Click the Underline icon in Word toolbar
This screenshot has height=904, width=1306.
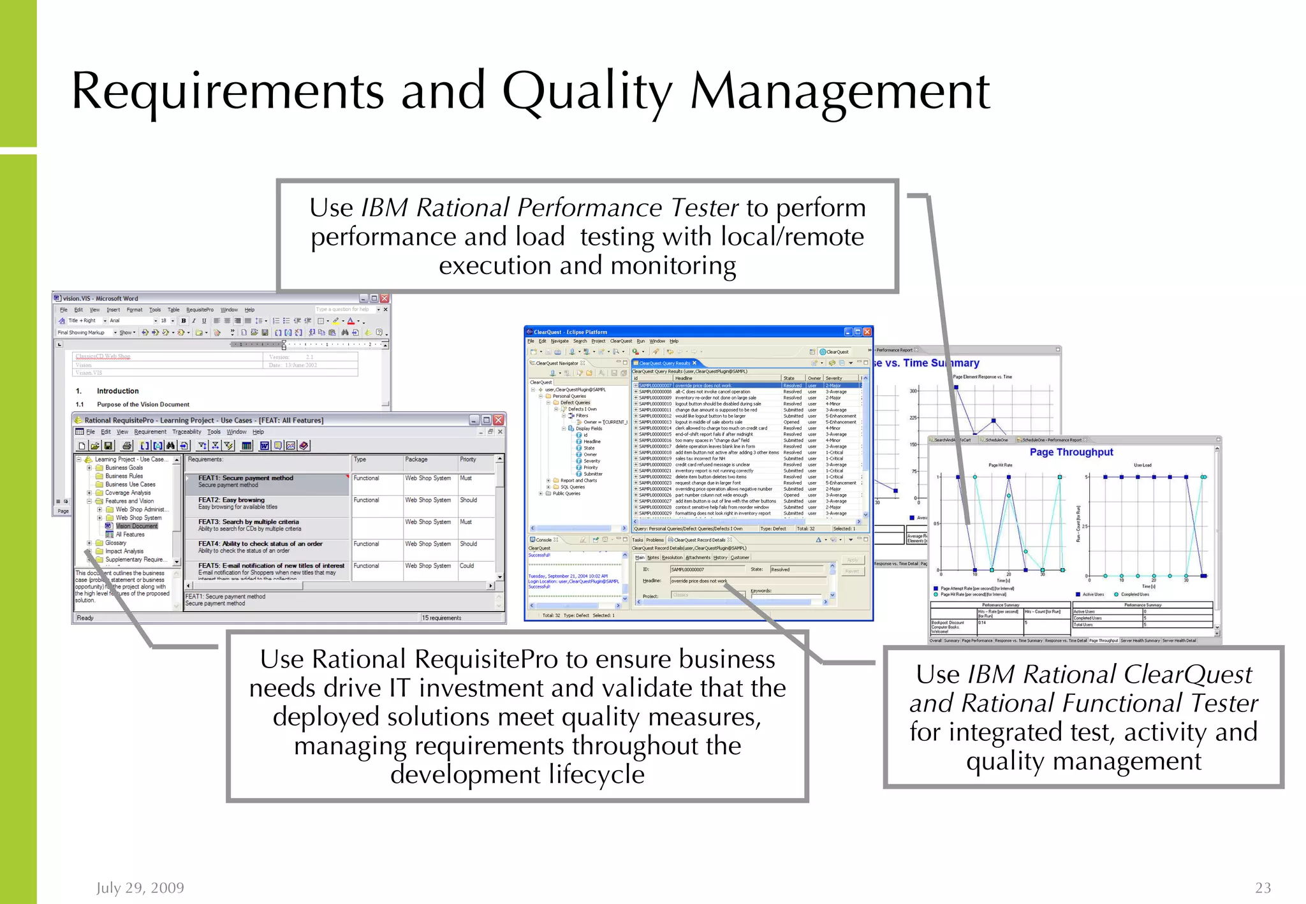pyautogui.click(x=204, y=321)
